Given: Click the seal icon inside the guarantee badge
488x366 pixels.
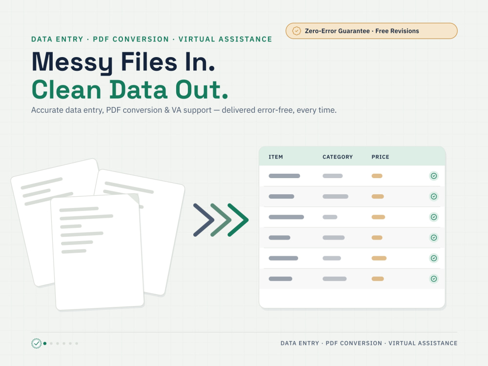Looking at the screenshot, I should pyautogui.click(x=297, y=31).
